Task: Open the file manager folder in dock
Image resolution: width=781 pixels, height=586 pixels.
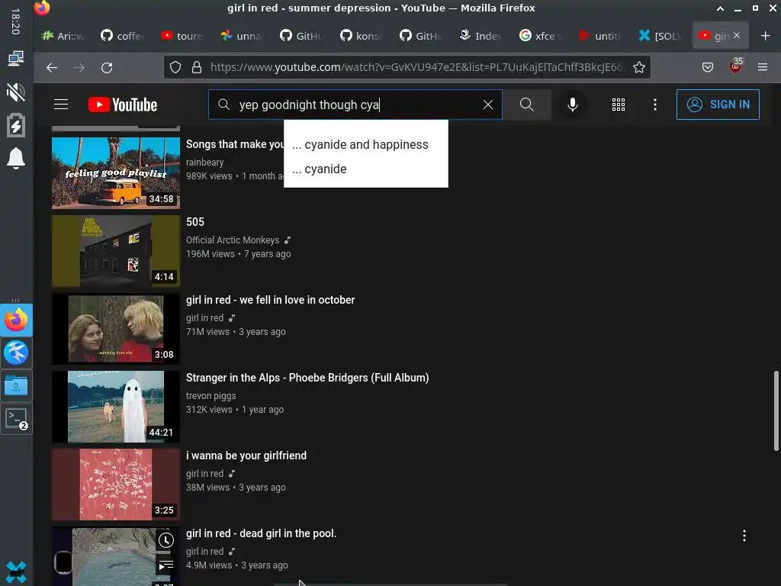Action: click(16, 385)
